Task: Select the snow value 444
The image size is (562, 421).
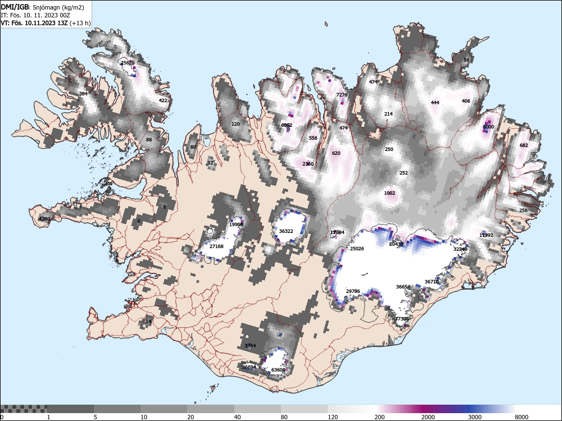Action: click(x=435, y=103)
